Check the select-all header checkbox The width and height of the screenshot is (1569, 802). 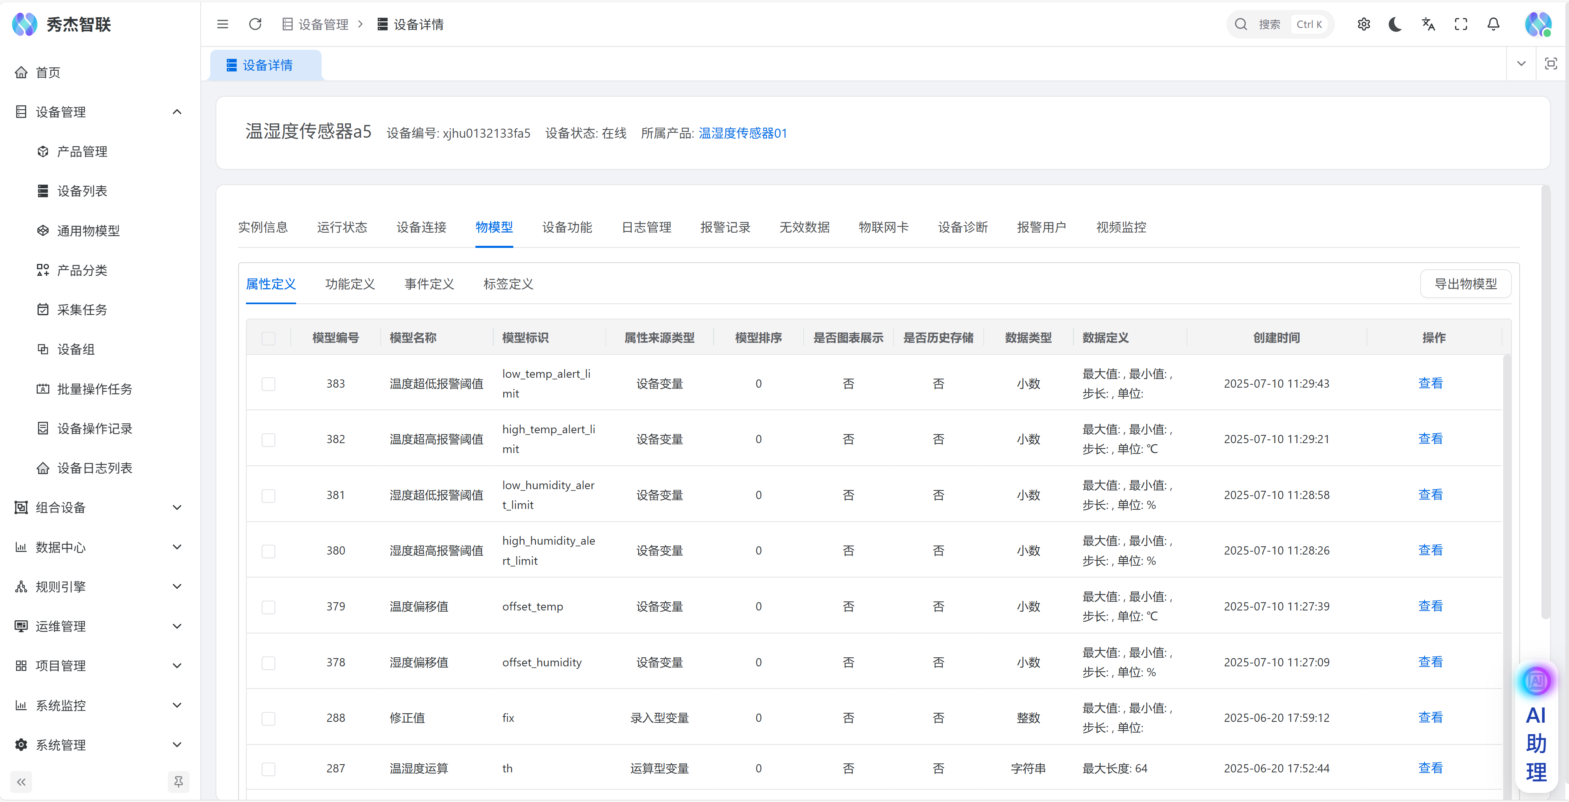coord(268,338)
